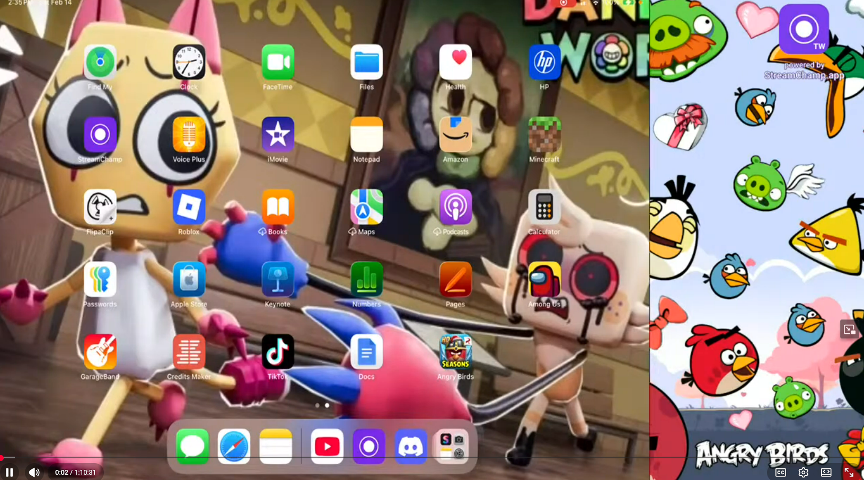
Task: Launch FaceTime
Action: (278, 62)
